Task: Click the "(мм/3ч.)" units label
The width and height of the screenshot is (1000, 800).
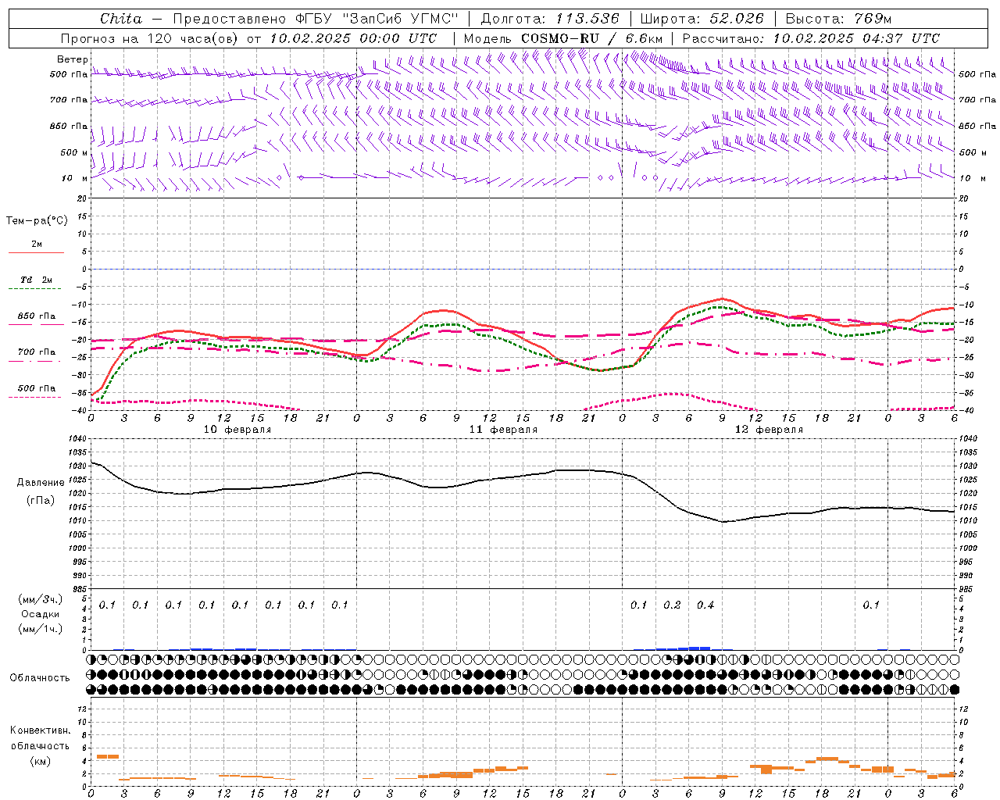Action: pos(40,599)
